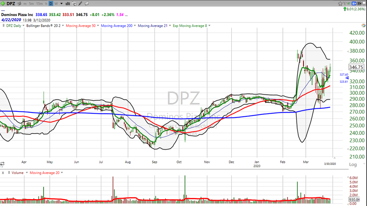
Task: Click the Dominos Pizza Inc company name
Action: coord(17,14)
